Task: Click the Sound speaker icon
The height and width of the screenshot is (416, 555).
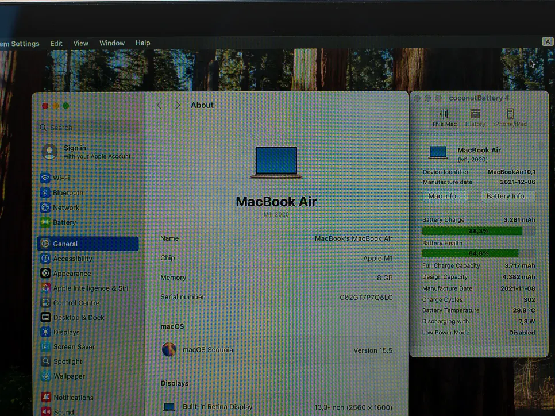Action: [x=45, y=411]
